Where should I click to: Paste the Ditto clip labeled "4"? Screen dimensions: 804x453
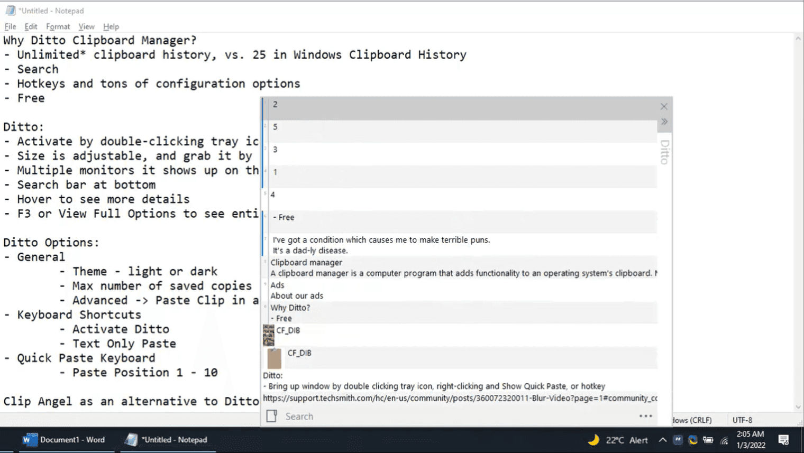click(x=460, y=199)
